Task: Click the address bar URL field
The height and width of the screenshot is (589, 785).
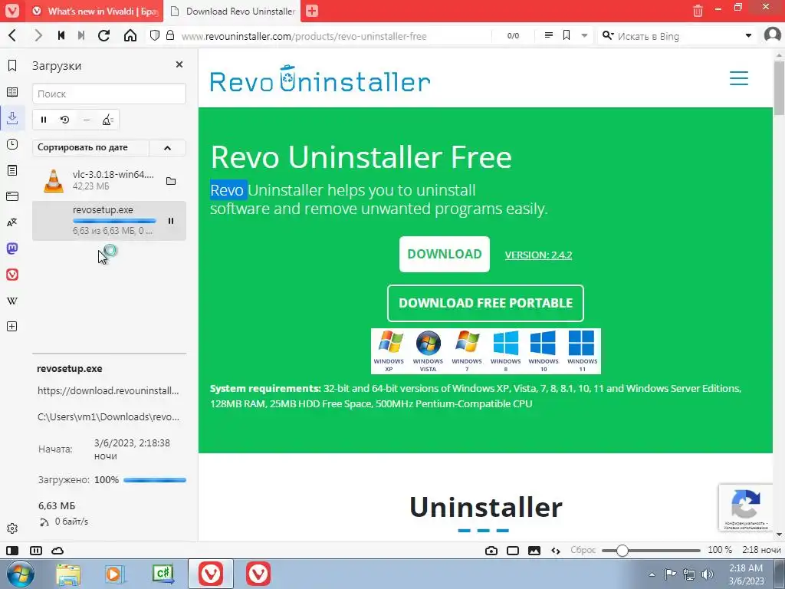Action: click(334, 36)
